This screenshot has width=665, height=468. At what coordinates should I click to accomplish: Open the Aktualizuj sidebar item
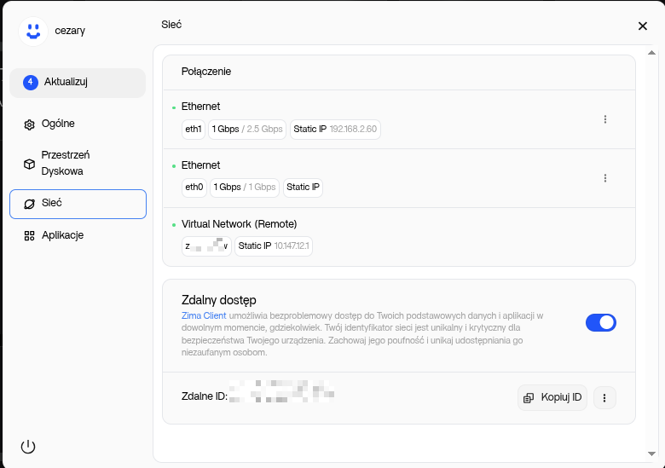(x=78, y=83)
